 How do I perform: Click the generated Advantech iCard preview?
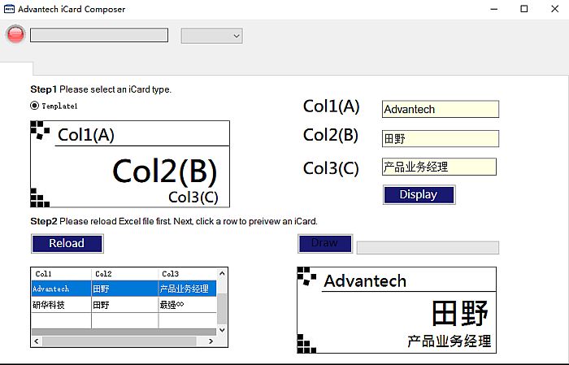(x=397, y=311)
